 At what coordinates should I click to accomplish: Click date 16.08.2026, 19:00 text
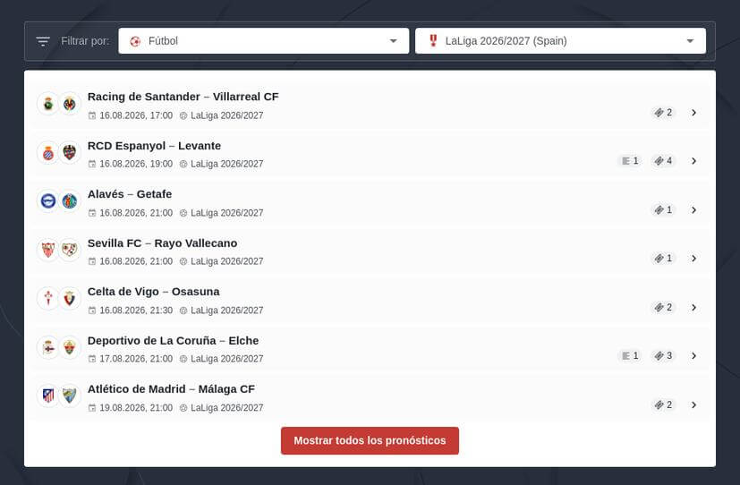[136, 164]
